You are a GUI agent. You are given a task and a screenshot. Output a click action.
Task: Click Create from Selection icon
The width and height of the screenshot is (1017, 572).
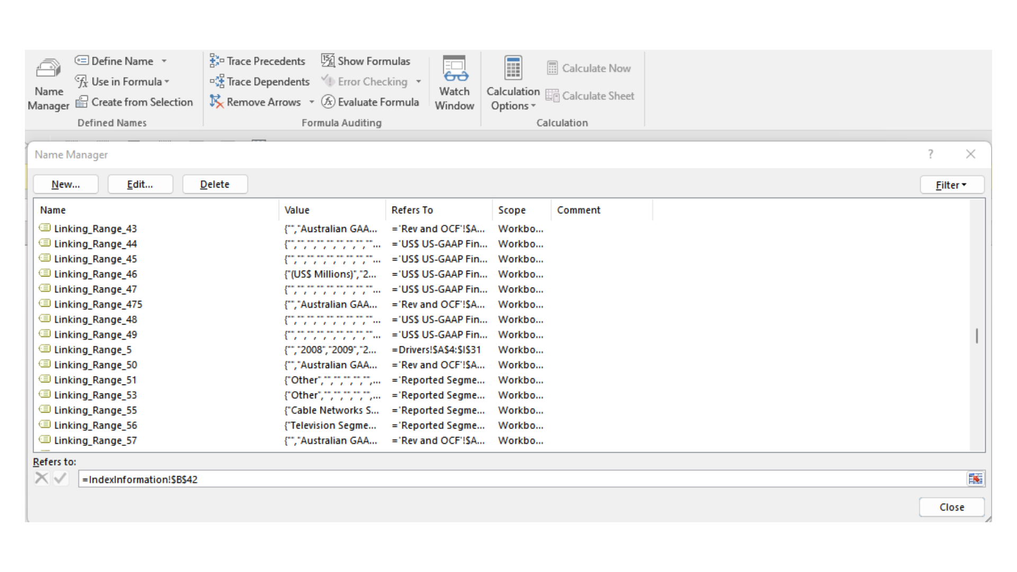tap(81, 102)
